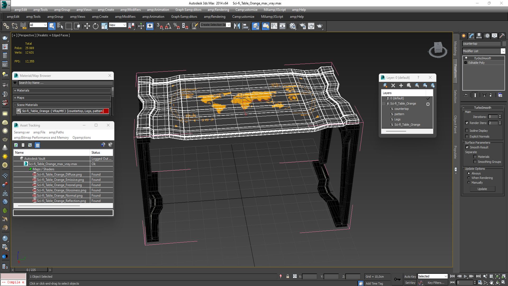This screenshot has width=508, height=286.
Task: Open Render Setup teapot icon
Action: pos(302,26)
